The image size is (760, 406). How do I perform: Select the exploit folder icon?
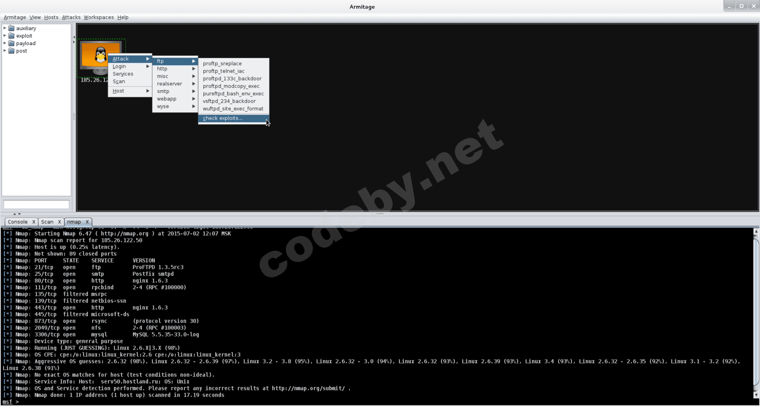click(x=11, y=36)
